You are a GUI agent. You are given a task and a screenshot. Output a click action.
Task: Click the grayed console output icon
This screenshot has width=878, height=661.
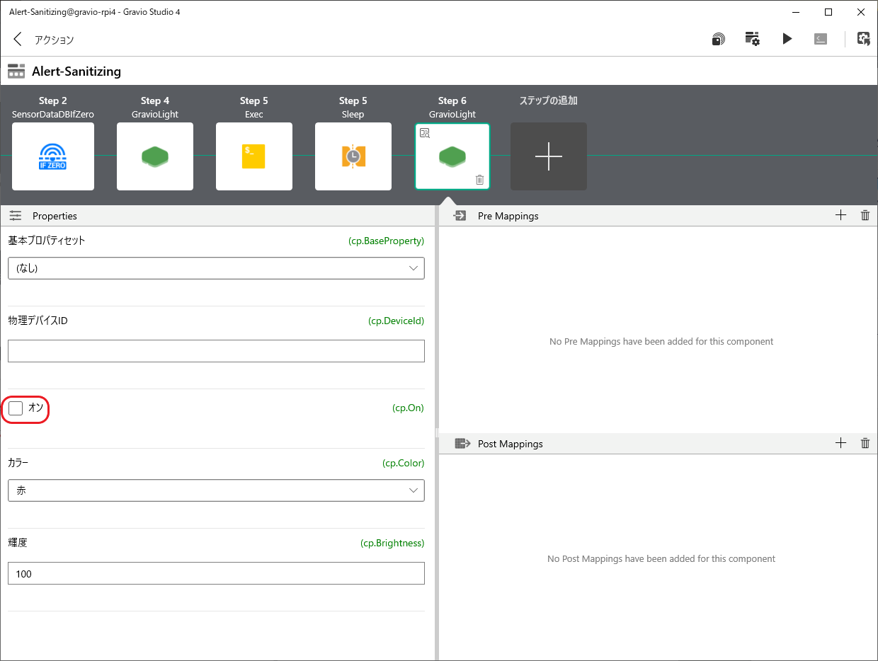821,39
